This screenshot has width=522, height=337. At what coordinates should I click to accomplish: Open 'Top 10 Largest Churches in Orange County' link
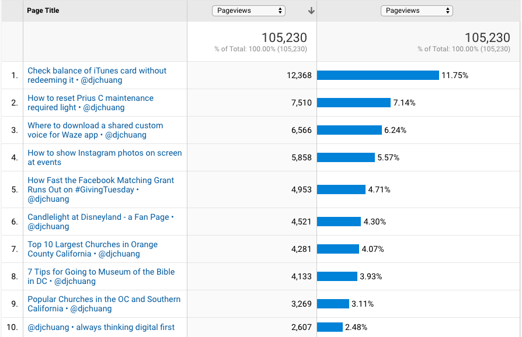[93, 249]
